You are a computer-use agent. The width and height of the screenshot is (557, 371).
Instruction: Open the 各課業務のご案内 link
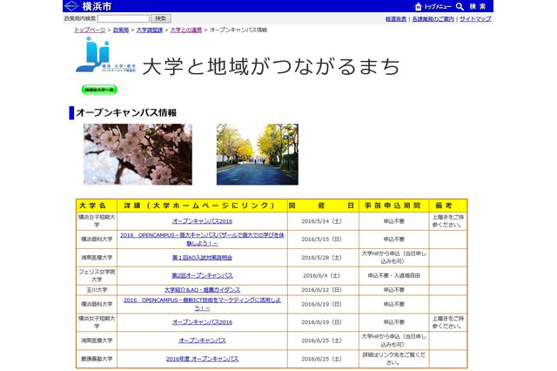coord(433,19)
